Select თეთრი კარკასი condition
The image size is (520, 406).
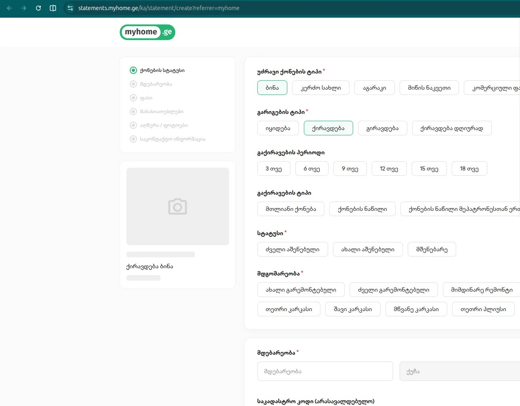[x=289, y=309]
